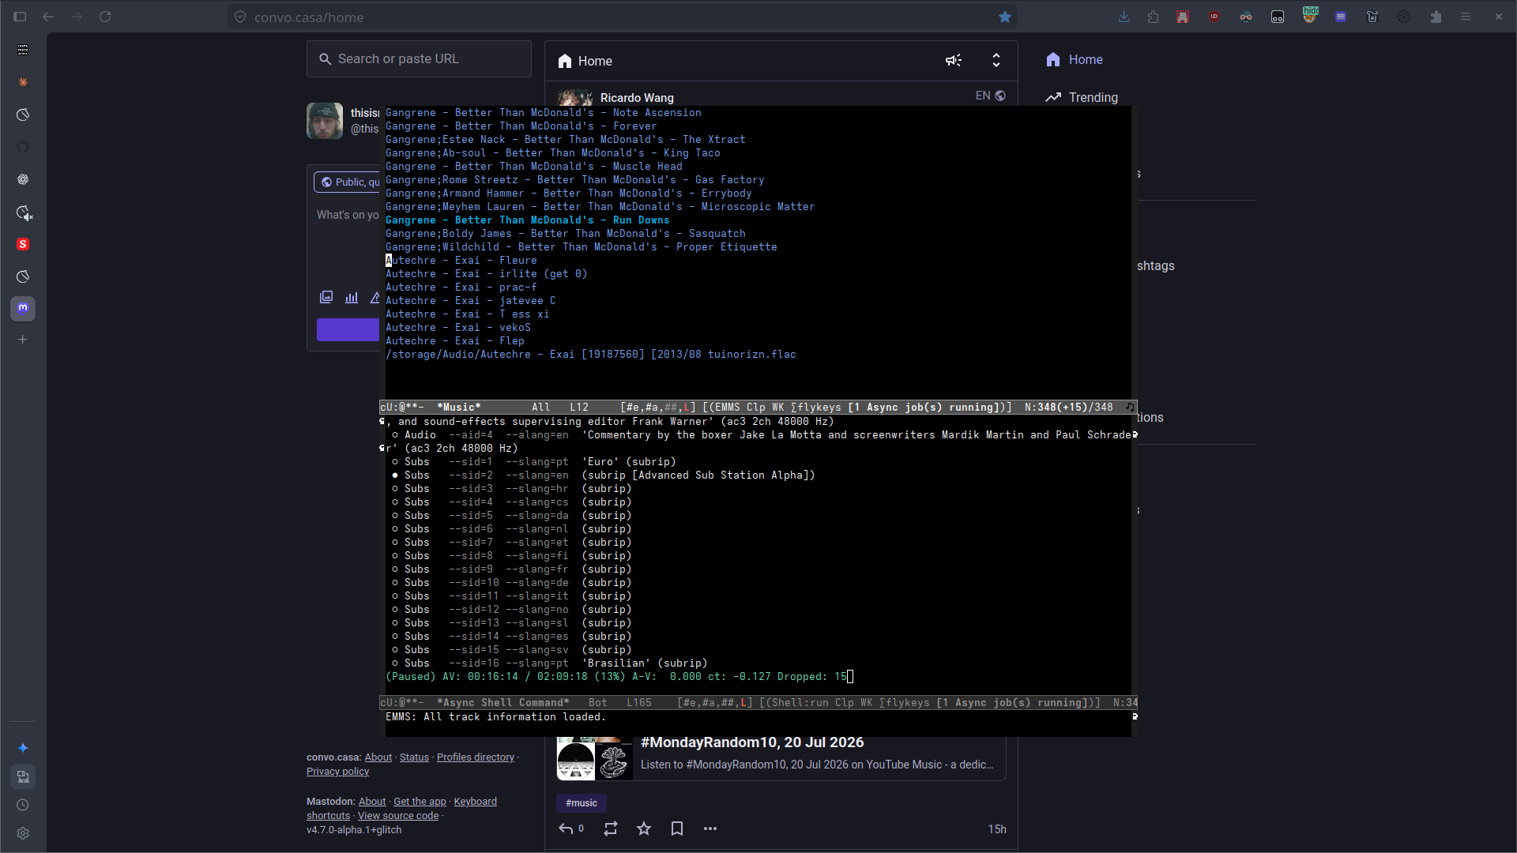
Task: Open the browser downloads panel
Action: pos(1124,17)
